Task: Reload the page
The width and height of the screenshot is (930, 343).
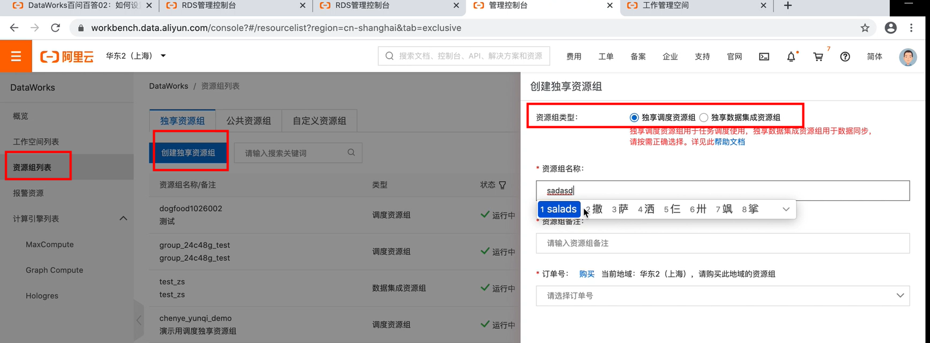Action: tap(56, 28)
